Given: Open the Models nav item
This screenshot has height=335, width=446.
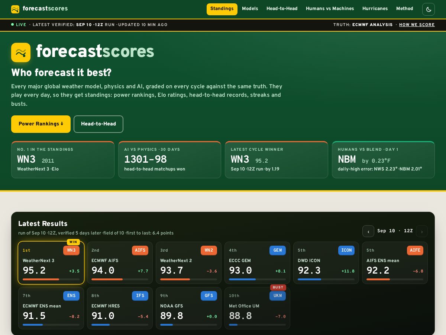Looking at the screenshot, I should pos(250,9).
